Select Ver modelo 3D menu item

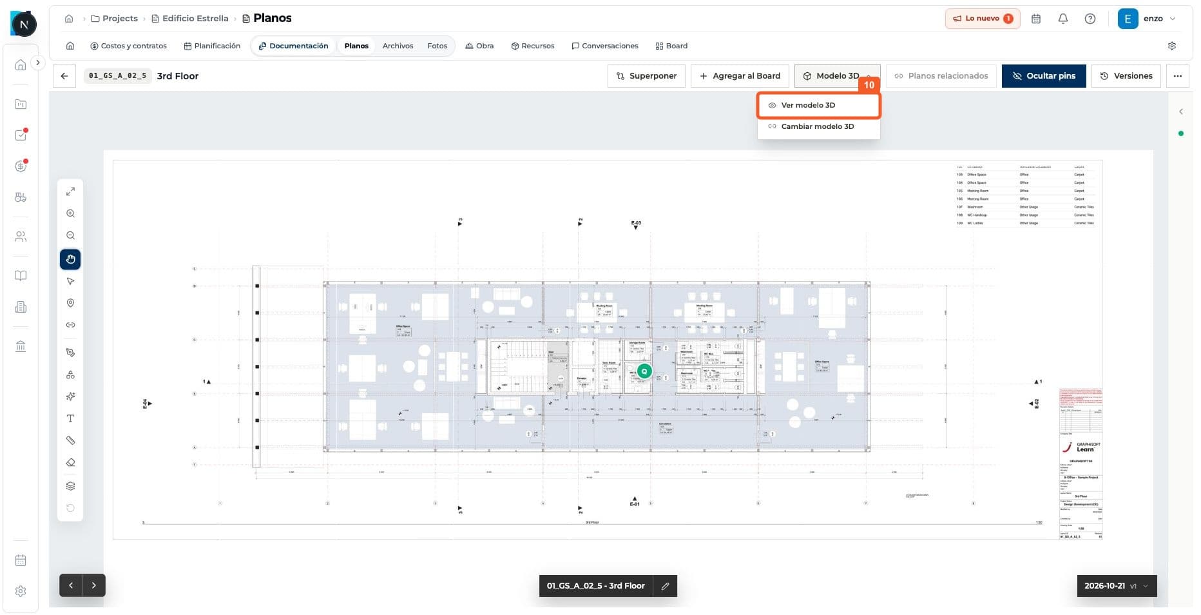(819, 105)
